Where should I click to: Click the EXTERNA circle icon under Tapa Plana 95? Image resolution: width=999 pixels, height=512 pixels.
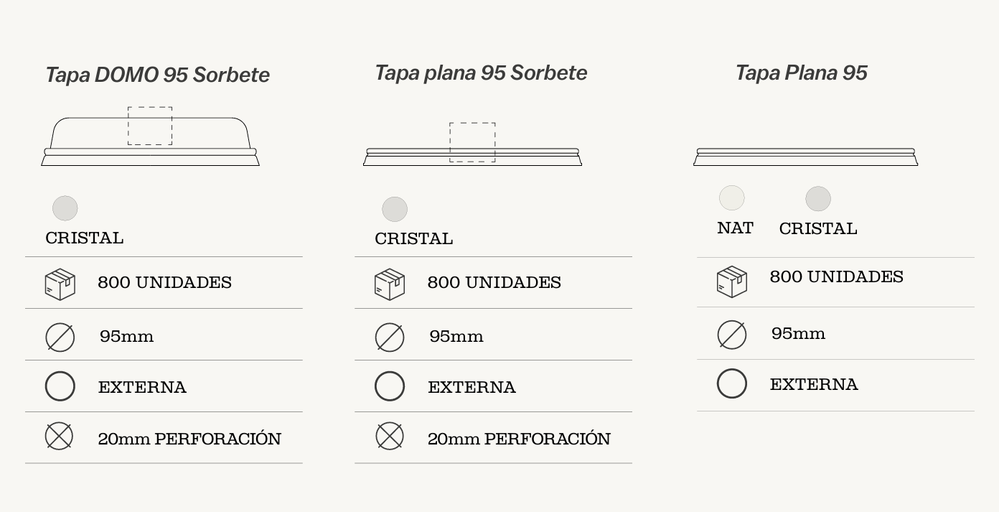pos(732,383)
